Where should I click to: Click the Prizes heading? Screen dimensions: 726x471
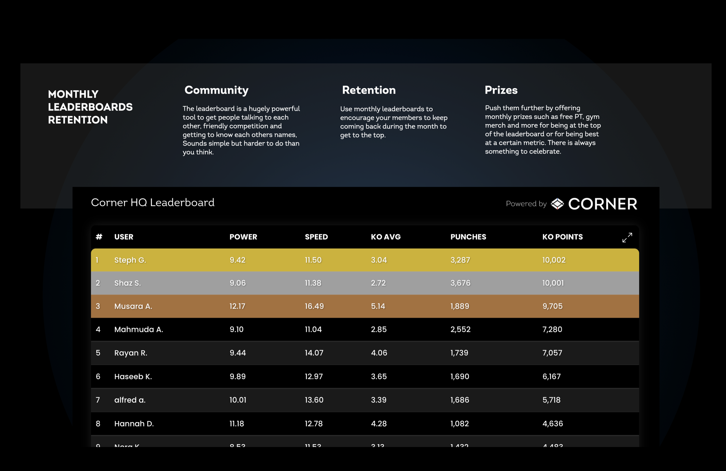[501, 90]
